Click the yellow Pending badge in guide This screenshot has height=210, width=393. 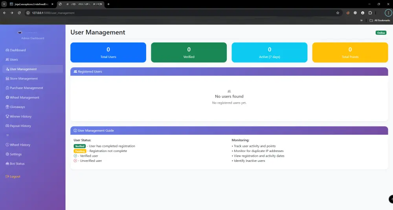coord(80,151)
